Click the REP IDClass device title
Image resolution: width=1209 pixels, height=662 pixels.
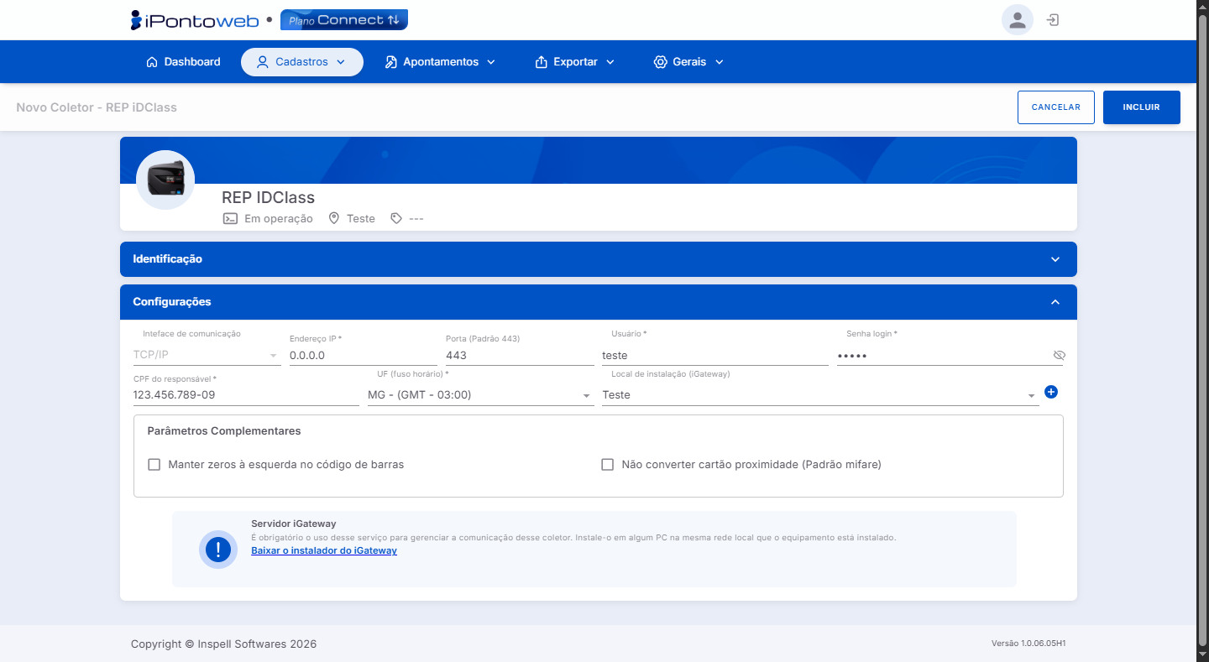tap(268, 198)
